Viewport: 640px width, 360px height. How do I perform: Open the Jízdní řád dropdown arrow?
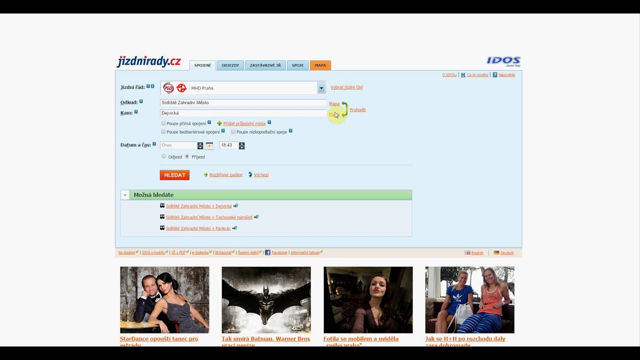click(x=321, y=88)
